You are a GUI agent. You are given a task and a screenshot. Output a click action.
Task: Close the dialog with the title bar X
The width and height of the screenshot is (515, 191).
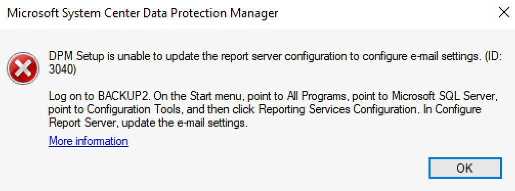504,13
